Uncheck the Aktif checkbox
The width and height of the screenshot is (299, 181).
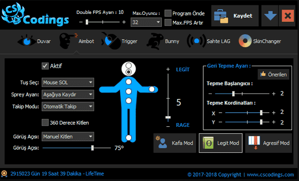click(45, 66)
